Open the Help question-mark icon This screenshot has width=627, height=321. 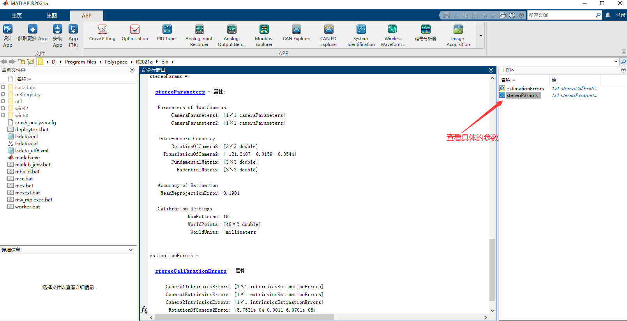(512, 15)
